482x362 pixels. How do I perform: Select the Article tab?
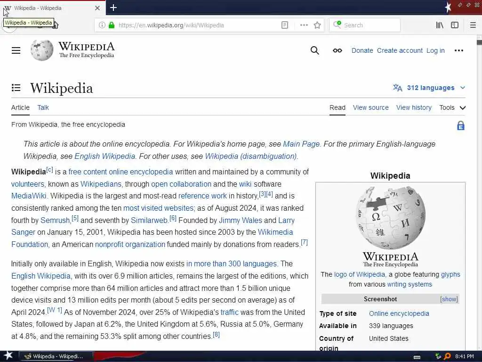[20, 108]
